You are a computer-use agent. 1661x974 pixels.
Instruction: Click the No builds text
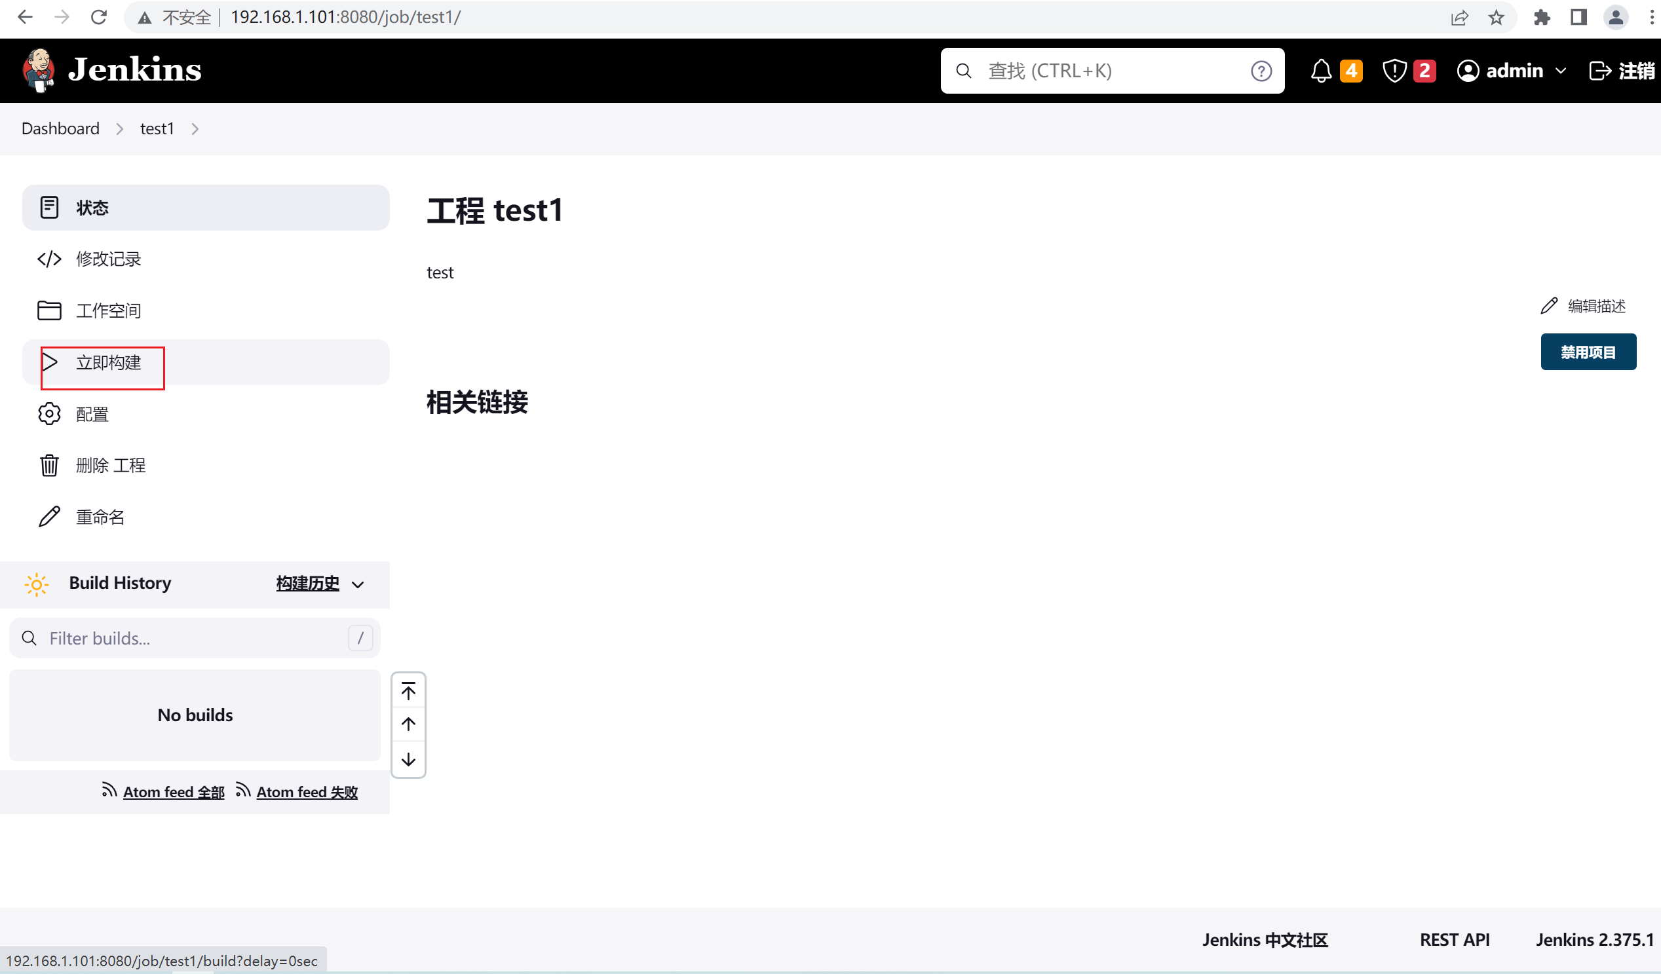195,715
